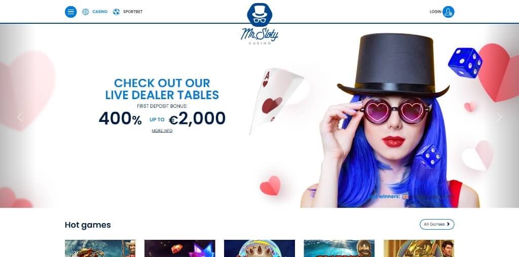The image size is (519, 257).
Task: Click the Mr. Sloty top-hat logo
Action: [x=259, y=24]
